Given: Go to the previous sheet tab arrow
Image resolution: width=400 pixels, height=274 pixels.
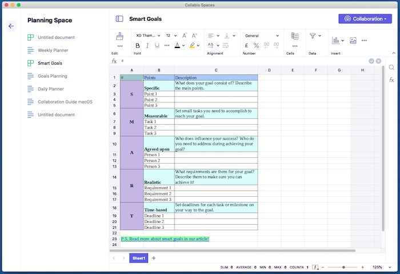Looking at the screenshot, I should click(114, 258).
